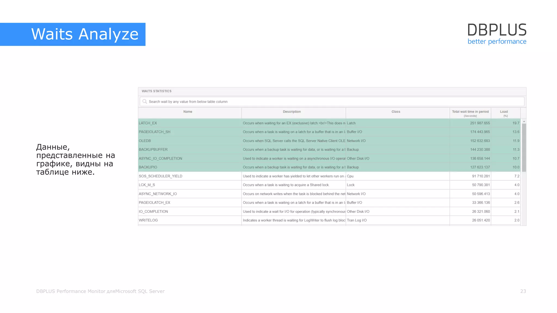This screenshot has height=313, width=557.
Task: Select the LCK_M_S wait row
Action: point(329,185)
